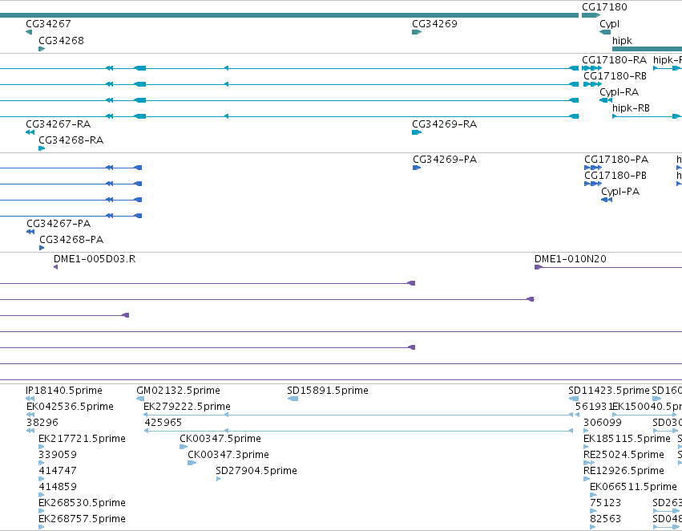
Task: Click the 38296 feature label
Action: click(x=42, y=423)
